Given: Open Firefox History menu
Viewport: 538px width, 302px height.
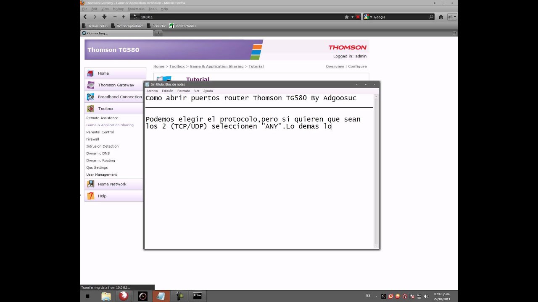Looking at the screenshot, I should coord(118,9).
